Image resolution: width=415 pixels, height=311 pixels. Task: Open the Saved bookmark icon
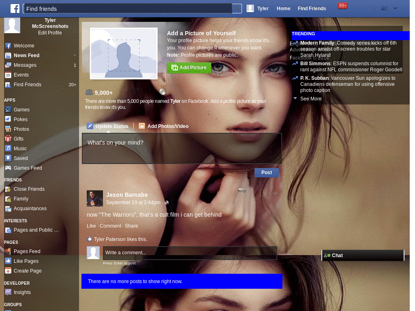tap(8, 158)
